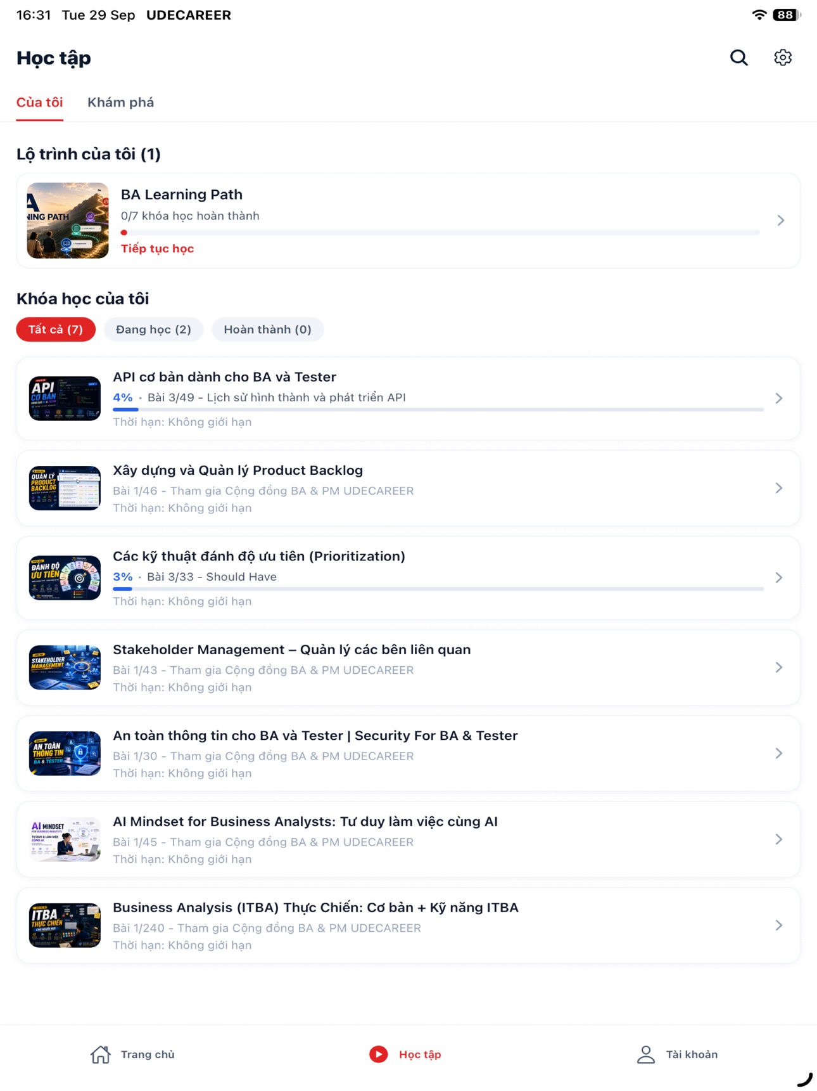Filter courses by Đang học (2)
Image resolution: width=817 pixels, height=1091 pixels.
(153, 330)
